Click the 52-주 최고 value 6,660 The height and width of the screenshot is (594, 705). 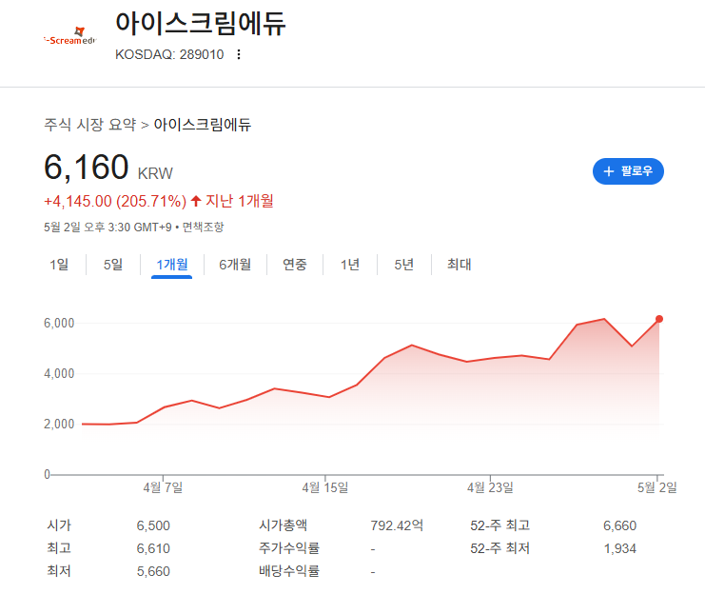pos(619,525)
